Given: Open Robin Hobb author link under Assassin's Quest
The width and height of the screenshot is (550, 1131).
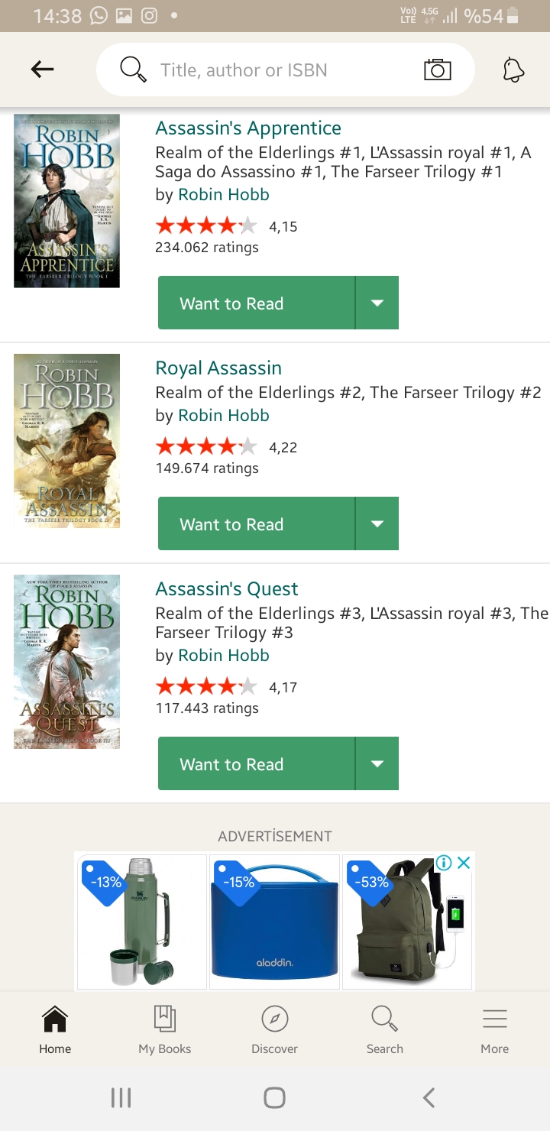Looking at the screenshot, I should [224, 655].
